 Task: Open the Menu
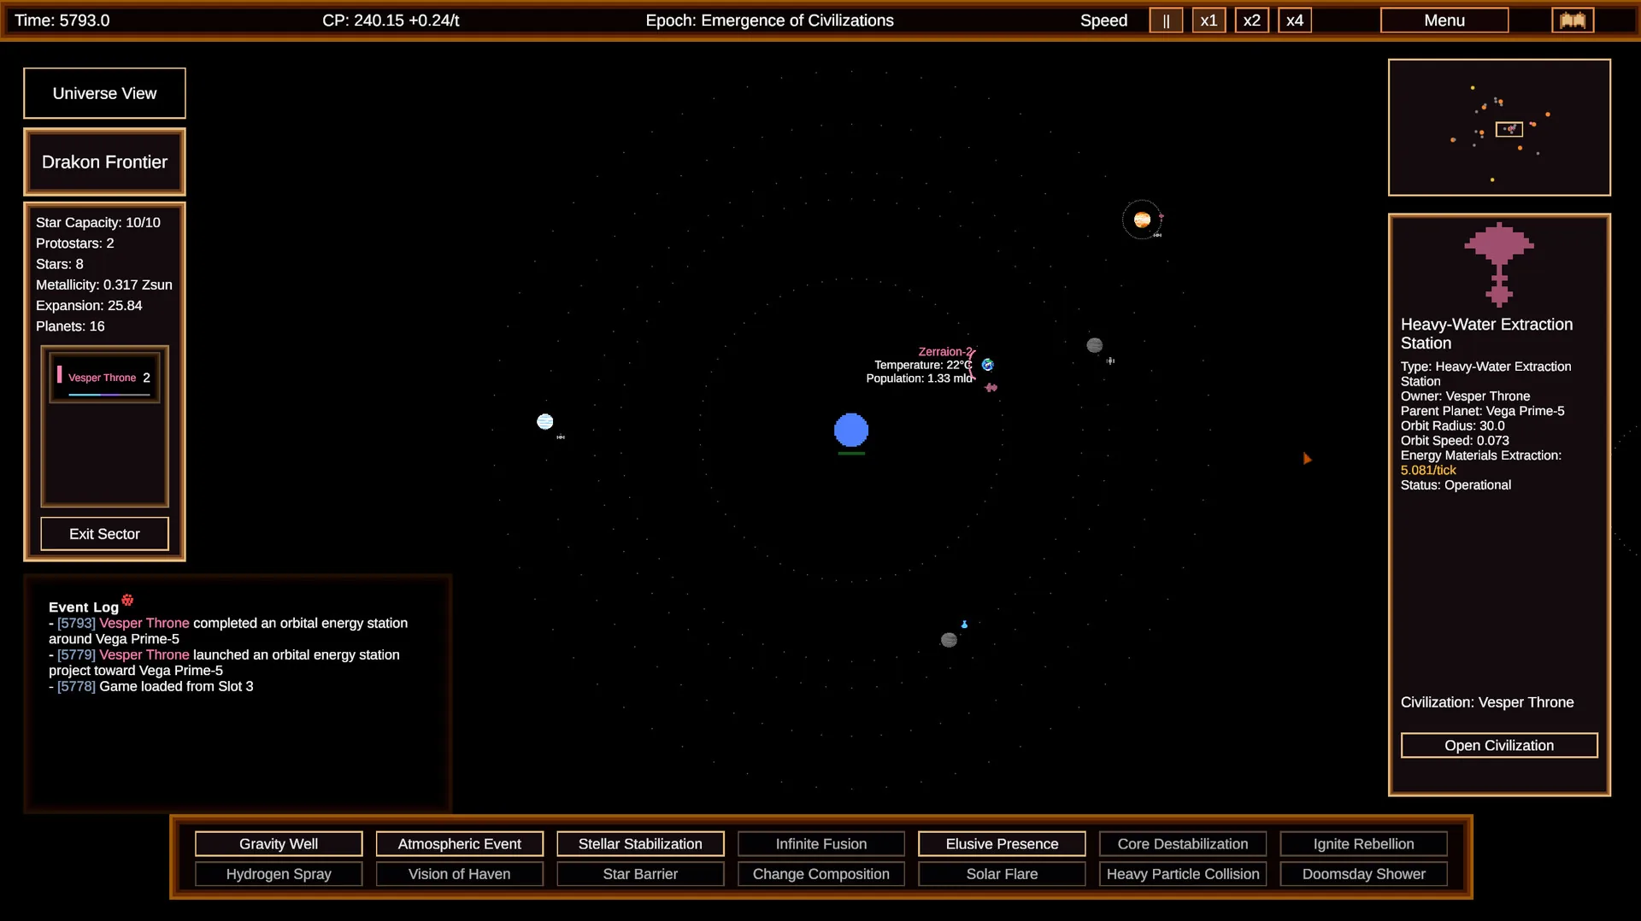[1444, 21]
